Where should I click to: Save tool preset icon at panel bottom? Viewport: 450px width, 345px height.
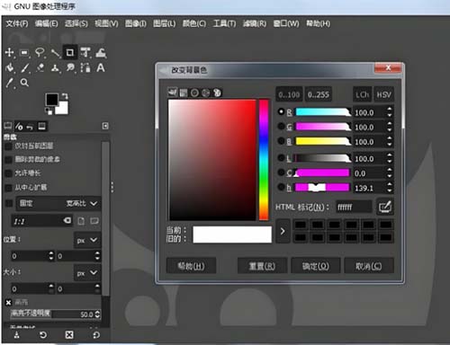17,335
